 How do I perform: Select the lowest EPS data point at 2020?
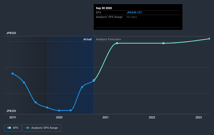(x=59, y=111)
